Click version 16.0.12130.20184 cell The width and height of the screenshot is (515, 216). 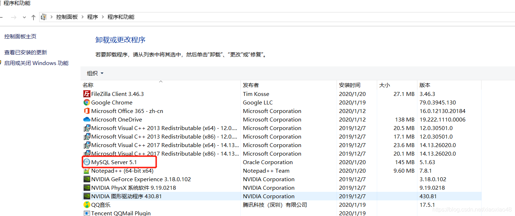click(442, 111)
